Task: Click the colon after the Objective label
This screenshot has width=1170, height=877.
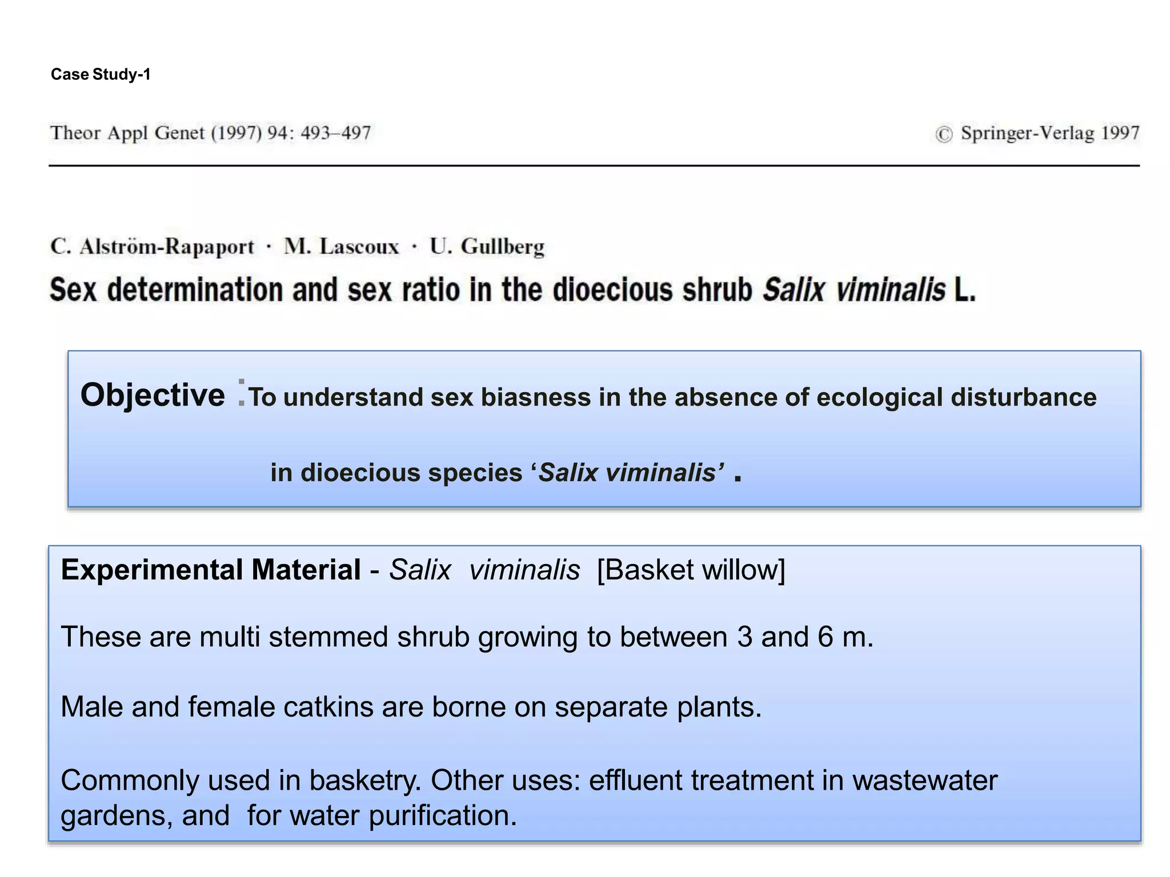Action: click(242, 393)
